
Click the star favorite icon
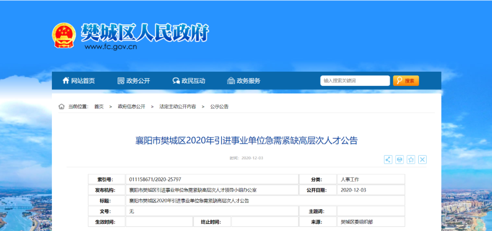pos(411,159)
